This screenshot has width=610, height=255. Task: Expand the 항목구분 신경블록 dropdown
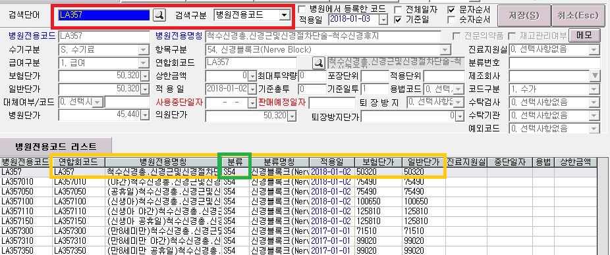[445, 50]
